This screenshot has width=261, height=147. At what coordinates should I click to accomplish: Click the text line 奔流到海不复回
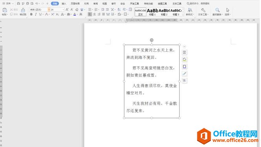[141, 58]
